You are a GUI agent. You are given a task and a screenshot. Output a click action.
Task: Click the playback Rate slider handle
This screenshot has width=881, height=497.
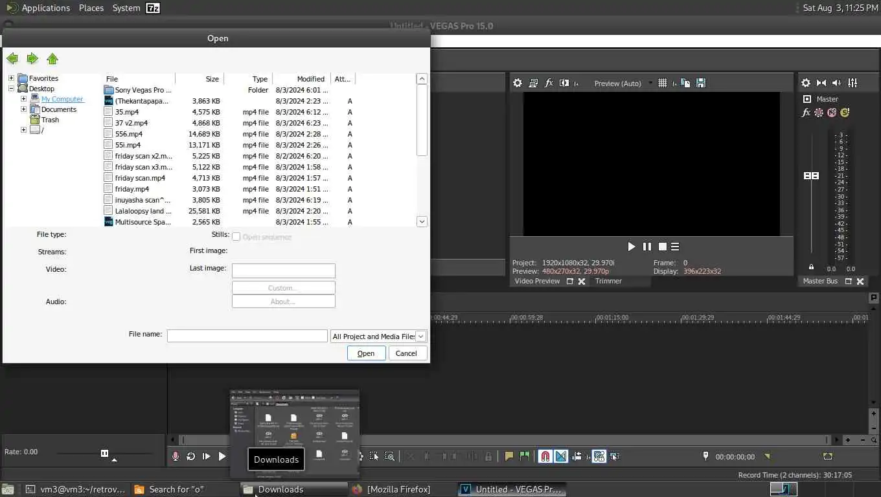click(x=104, y=453)
